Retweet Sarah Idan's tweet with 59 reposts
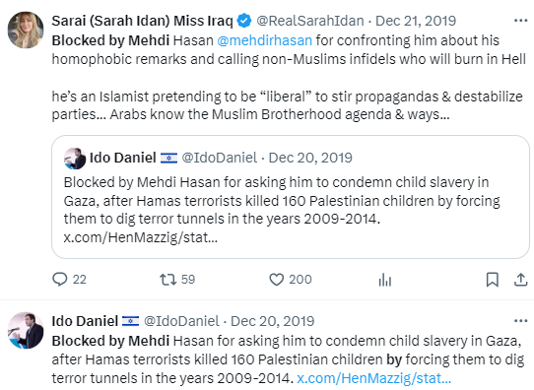This screenshot has width=534, height=390. pos(177,280)
